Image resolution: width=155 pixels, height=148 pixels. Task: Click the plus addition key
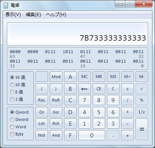pyautogui.click(x=128, y=135)
